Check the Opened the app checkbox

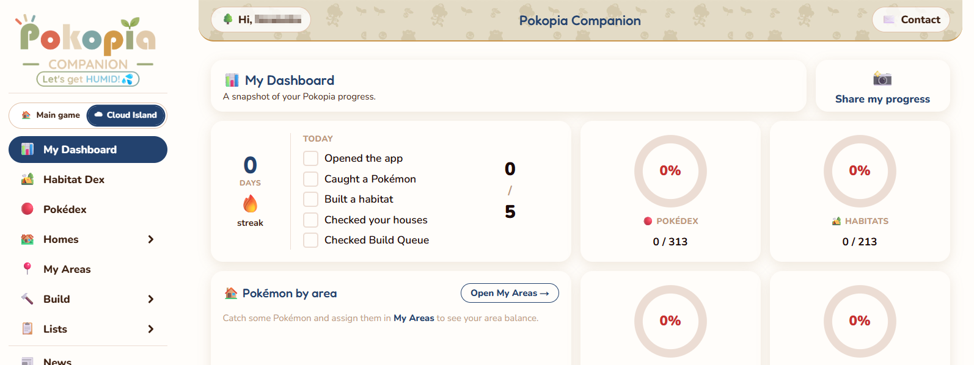(x=310, y=158)
